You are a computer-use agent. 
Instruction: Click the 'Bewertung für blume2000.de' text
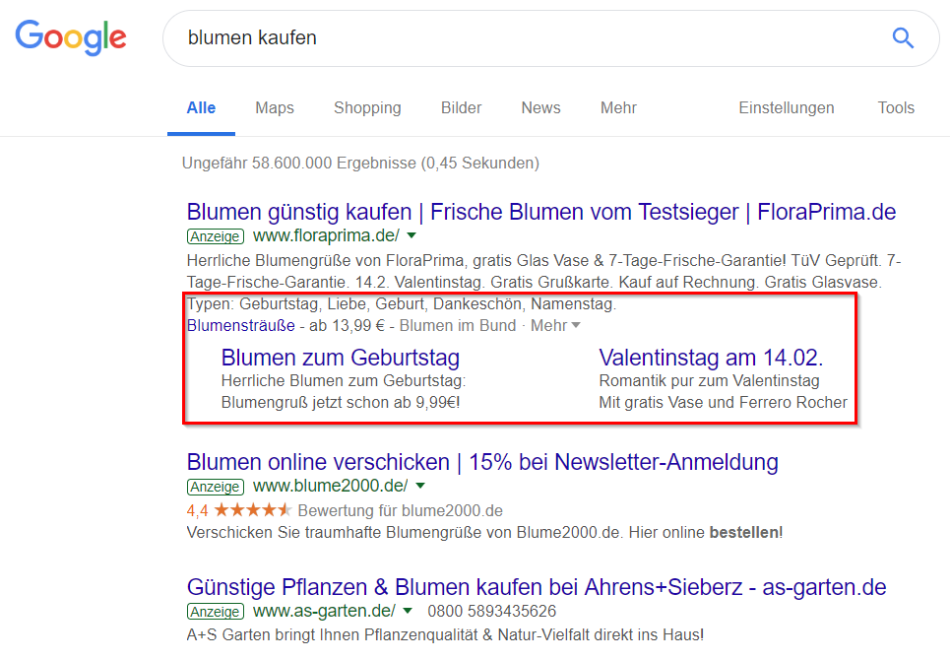pyautogui.click(x=400, y=511)
